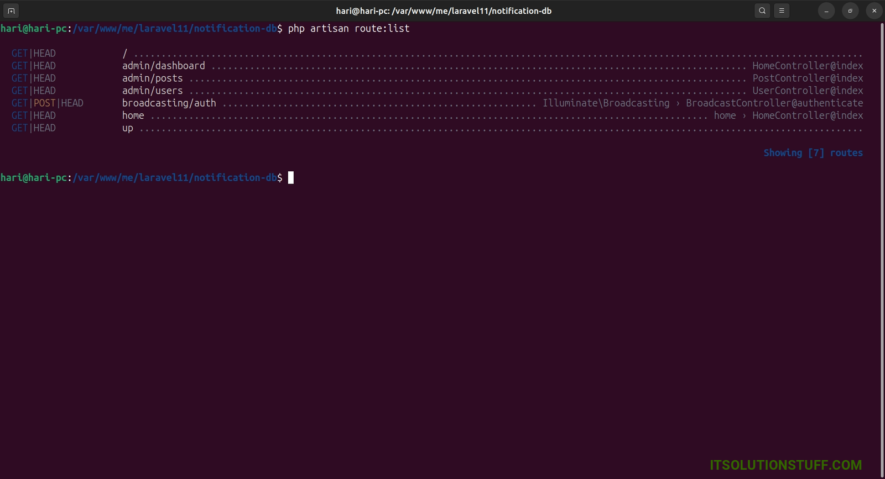Open a new terminal tab

(x=11, y=10)
